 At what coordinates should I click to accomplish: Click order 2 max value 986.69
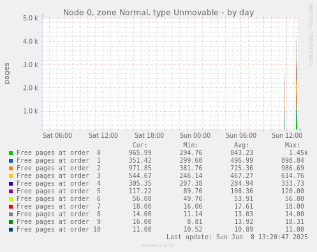[x=293, y=168]
